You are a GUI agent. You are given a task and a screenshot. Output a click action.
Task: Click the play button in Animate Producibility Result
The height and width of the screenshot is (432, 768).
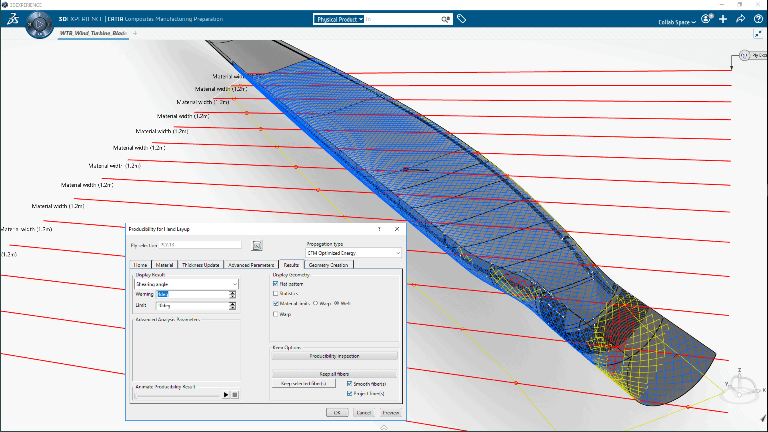tap(225, 394)
